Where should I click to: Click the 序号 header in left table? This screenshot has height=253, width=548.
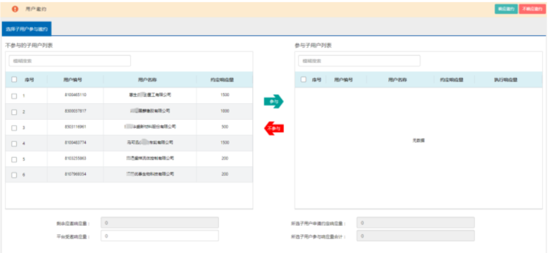pyautogui.click(x=29, y=80)
